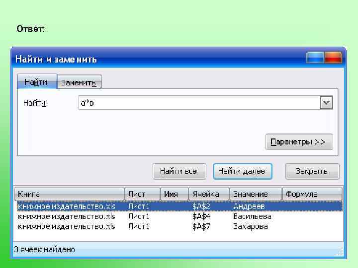The height and width of the screenshot is (268, 358).
Task: Click the red close button of dialog
Action: tap(333, 57)
